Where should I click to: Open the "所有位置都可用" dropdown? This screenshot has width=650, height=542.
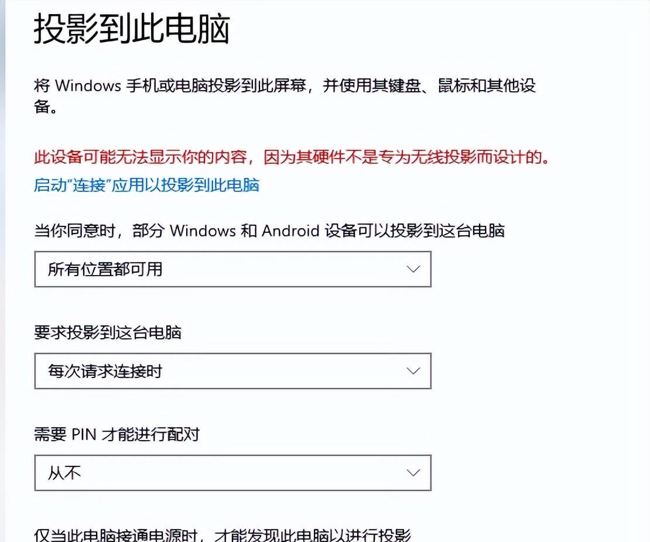pyautogui.click(x=233, y=269)
